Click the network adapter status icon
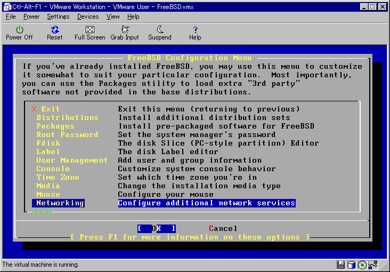This screenshot has height=272, width=390. [373, 265]
